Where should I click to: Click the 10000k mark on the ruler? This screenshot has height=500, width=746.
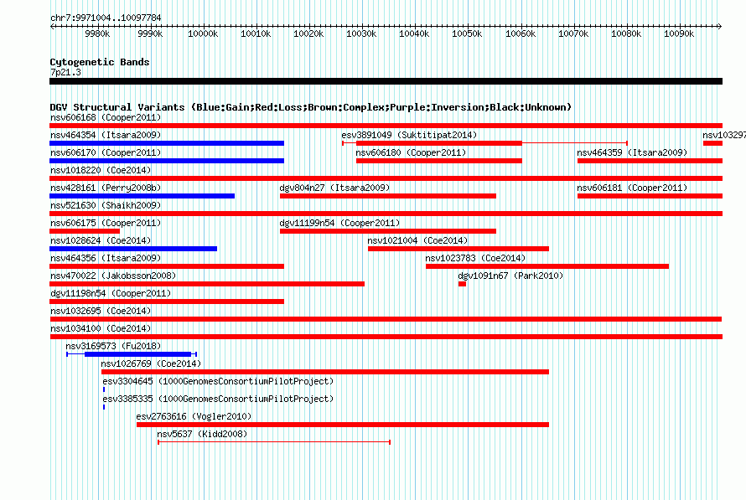pyautogui.click(x=203, y=34)
